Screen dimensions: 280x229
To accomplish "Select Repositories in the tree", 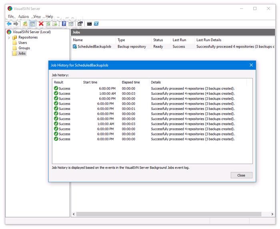I will pyautogui.click(x=28, y=37).
